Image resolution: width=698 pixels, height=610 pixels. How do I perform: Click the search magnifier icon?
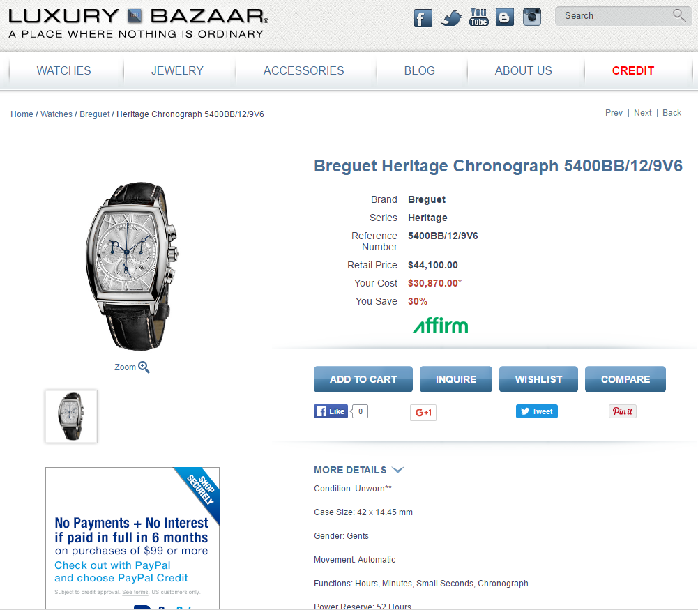pyautogui.click(x=679, y=15)
